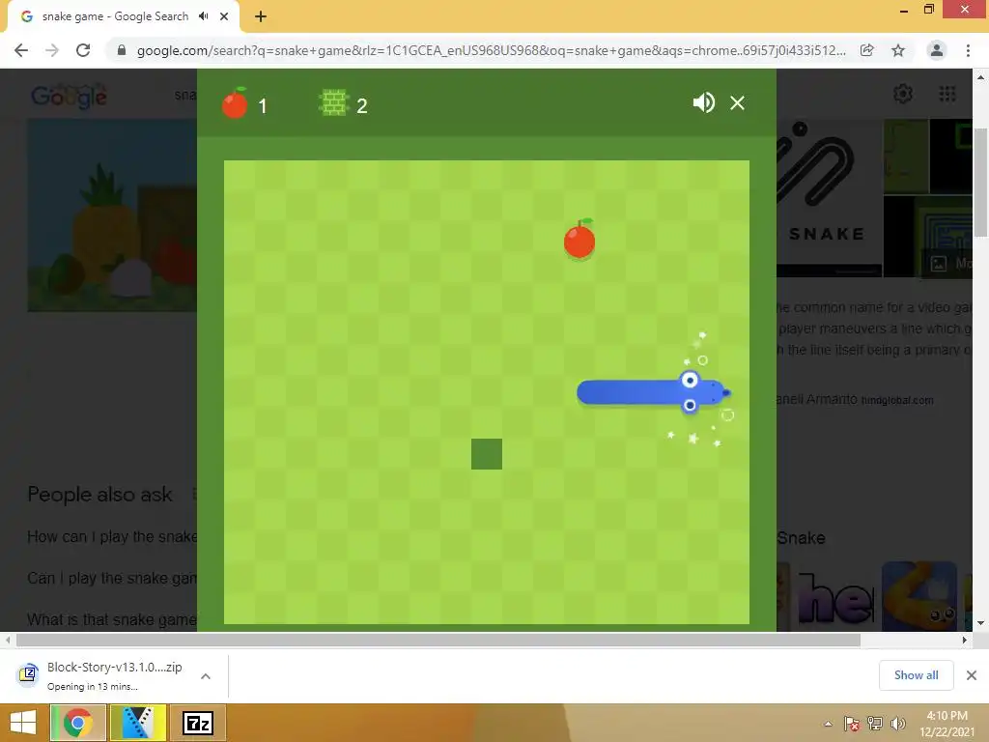Open the Chrome profile menu
989x742 pixels.
click(937, 50)
